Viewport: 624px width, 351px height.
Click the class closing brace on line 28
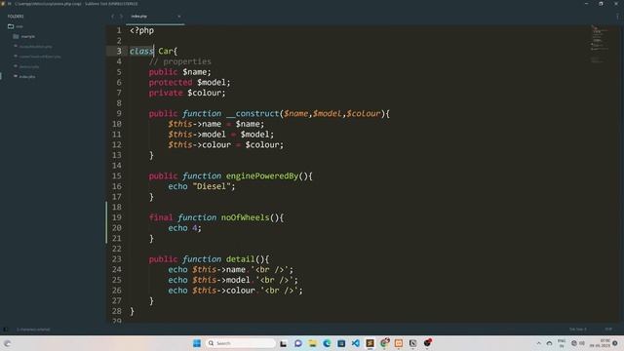[x=133, y=311]
